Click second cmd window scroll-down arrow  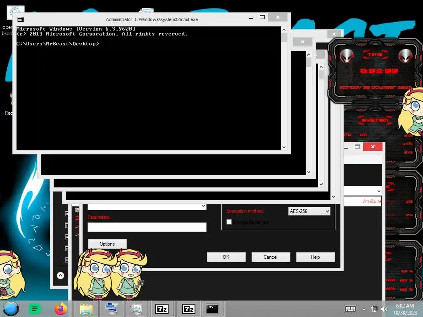coord(309,172)
